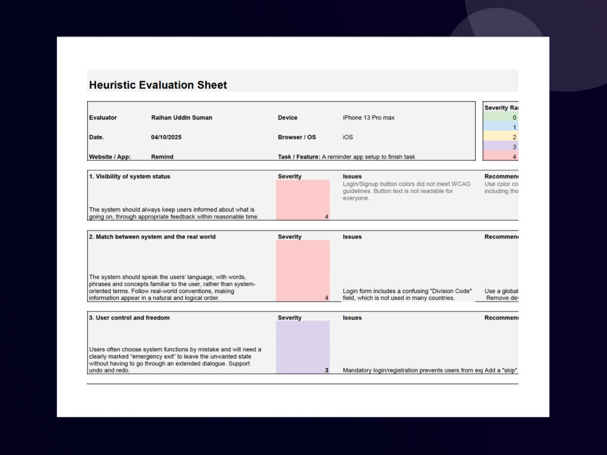Select the purple severity cell for heuristic 3
Viewport: 607px width, 455px height.
tap(303, 347)
